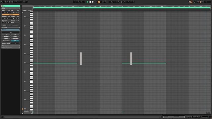Click the Duplicate button
212x119 pixels.
pyautogui.click(x=15, y=38)
